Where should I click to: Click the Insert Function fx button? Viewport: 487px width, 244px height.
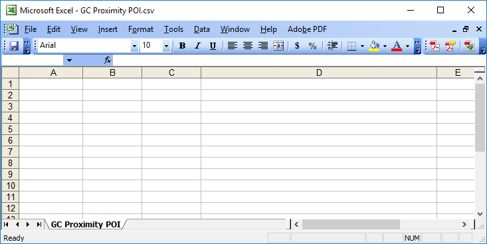point(108,61)
